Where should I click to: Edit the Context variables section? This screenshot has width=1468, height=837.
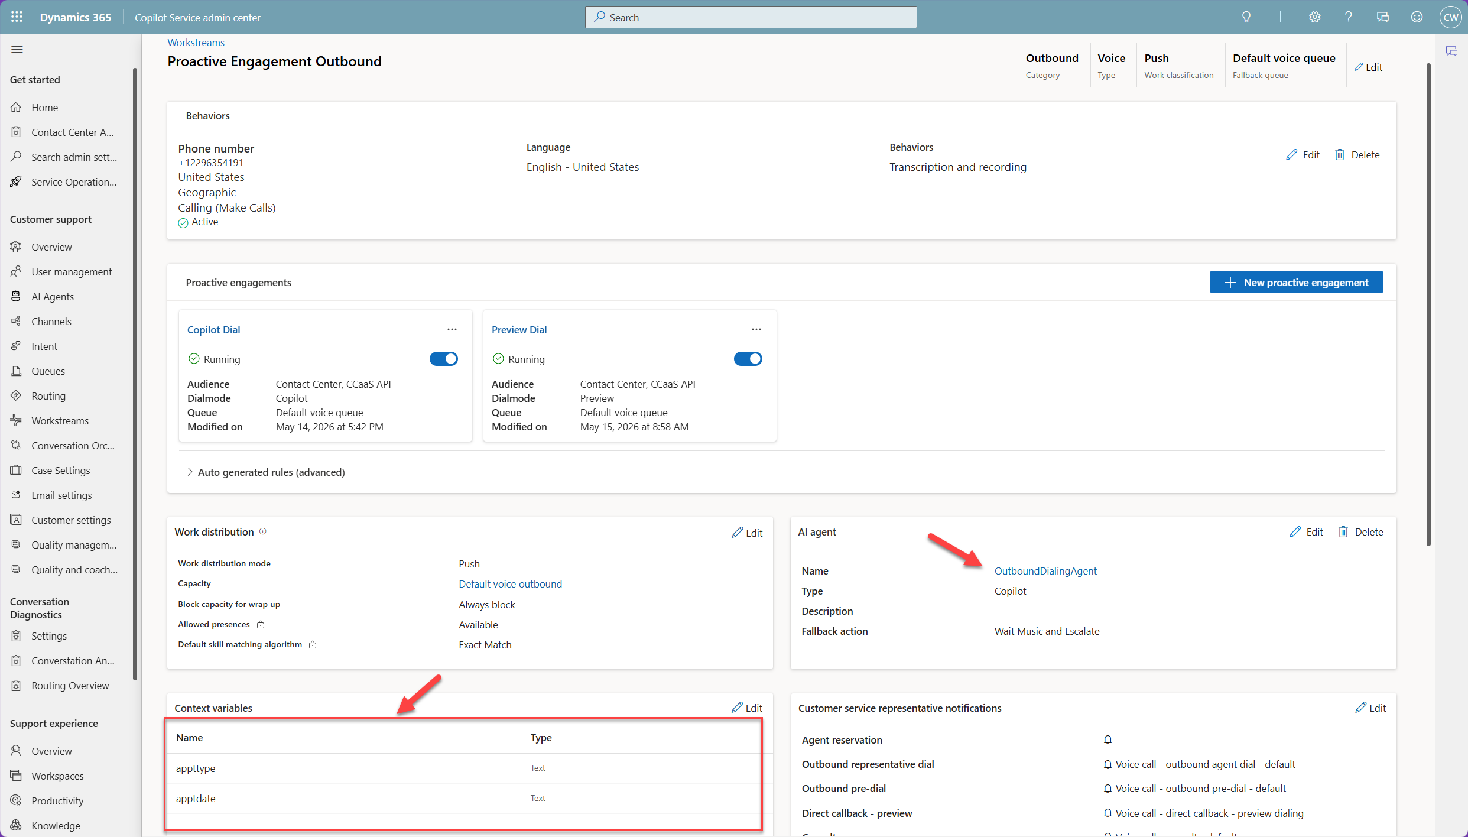tap(747, 708)
